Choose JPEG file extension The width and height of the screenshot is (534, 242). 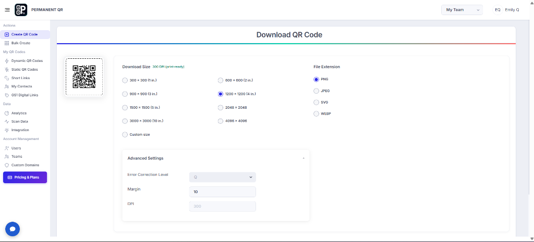(317, 91)
